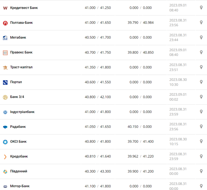207x190 pixels.
Task: Click the Індустріалбанк location pin
Action: (x=201, y=112)
